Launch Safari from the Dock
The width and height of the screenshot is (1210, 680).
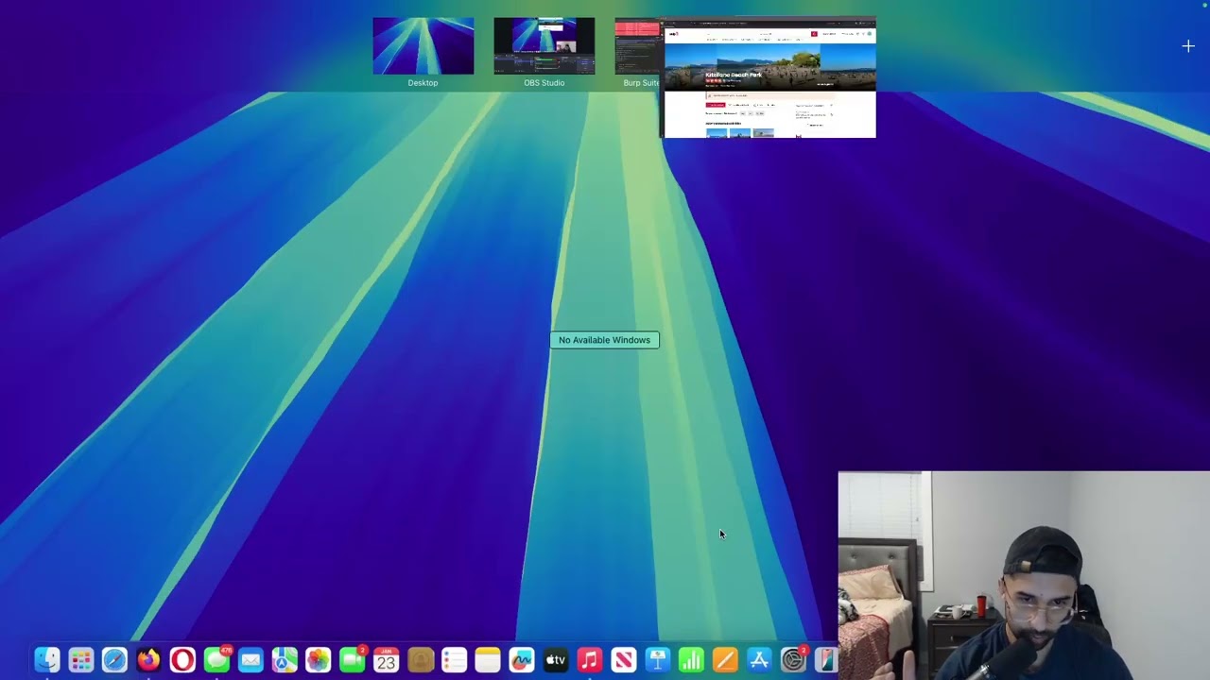coord(114,660)
